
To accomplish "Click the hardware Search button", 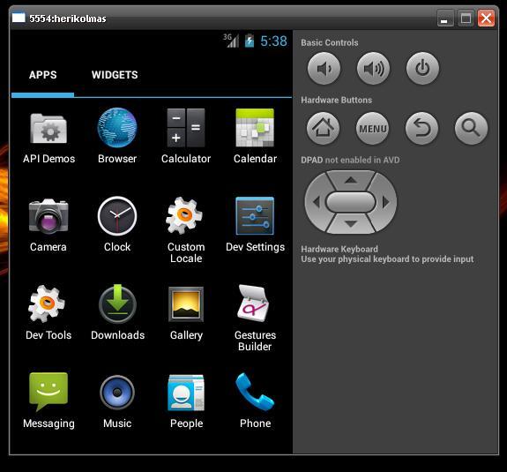I will 471,129.
